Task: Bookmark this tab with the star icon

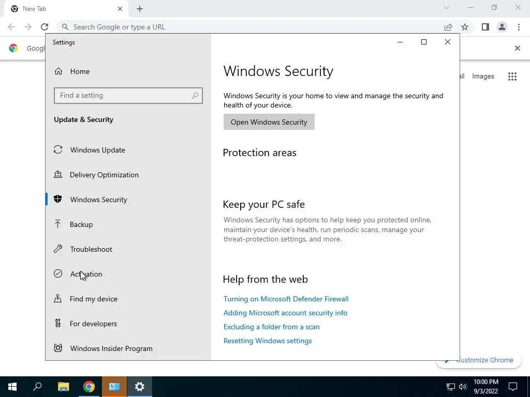Action: coord(465,27)
